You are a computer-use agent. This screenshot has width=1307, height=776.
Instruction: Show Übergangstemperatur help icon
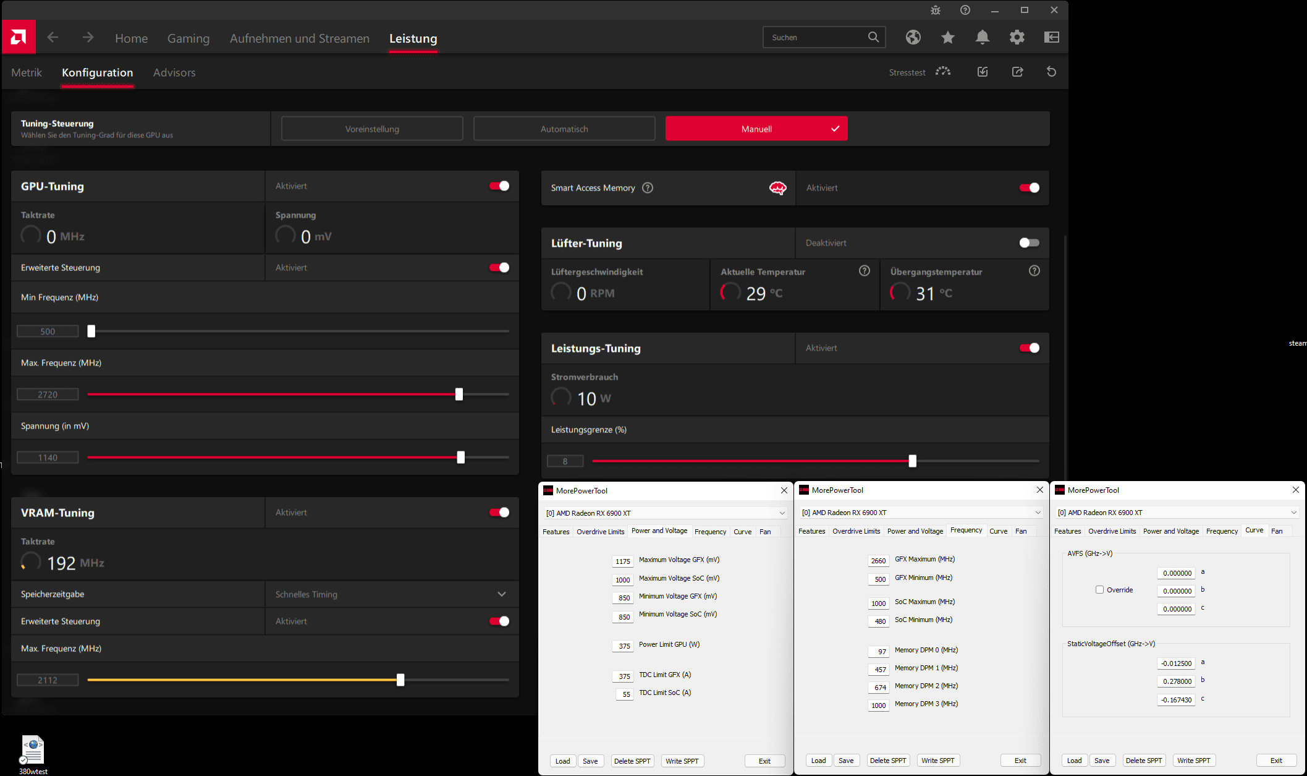tap(1034, 271)
